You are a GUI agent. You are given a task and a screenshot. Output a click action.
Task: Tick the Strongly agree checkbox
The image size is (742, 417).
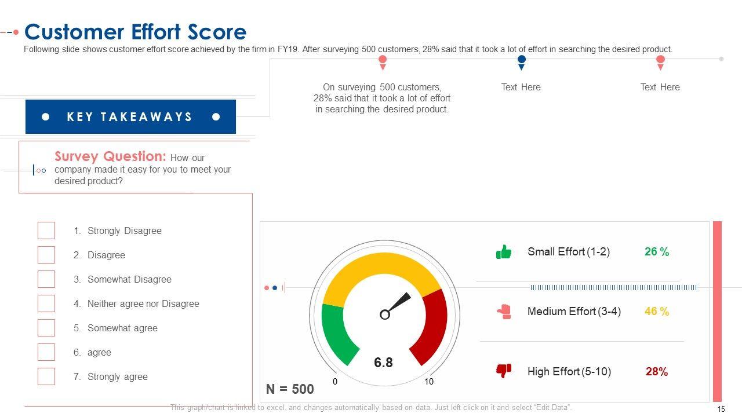[x=46, y=376]
